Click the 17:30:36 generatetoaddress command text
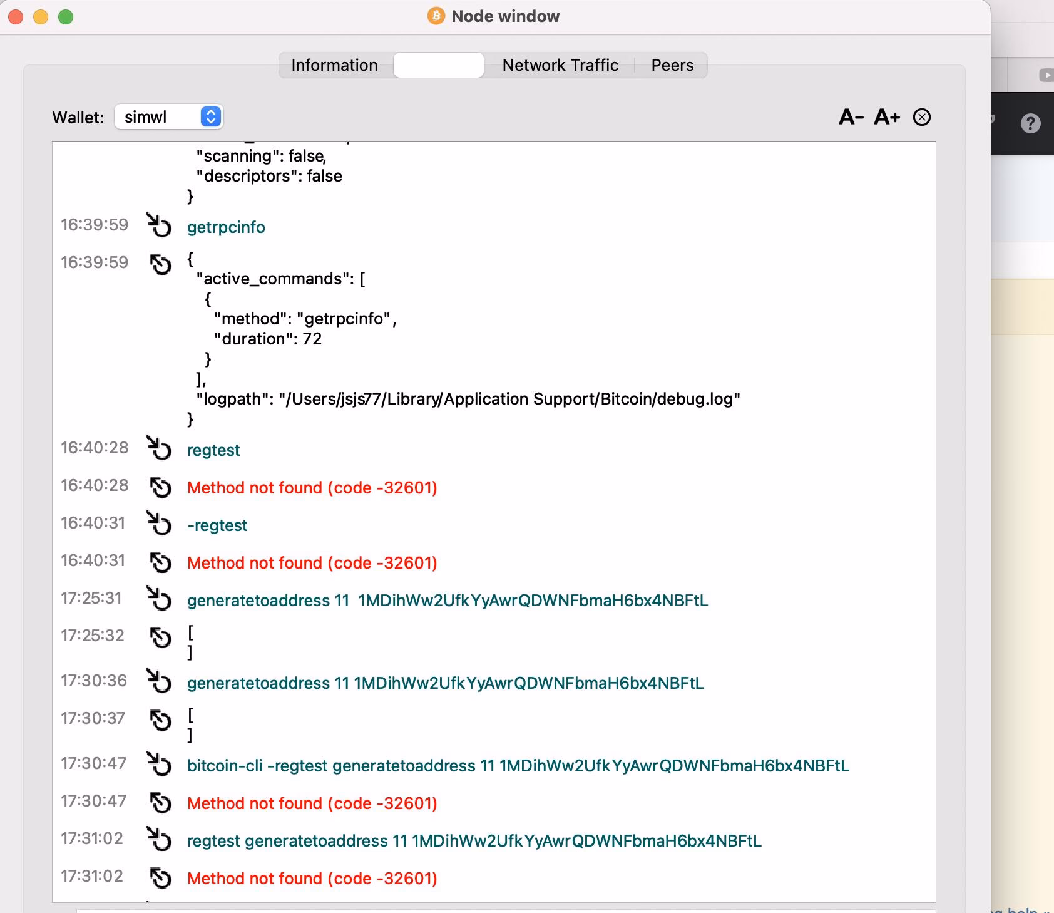1054x913 pixels. tap(444, 683)
